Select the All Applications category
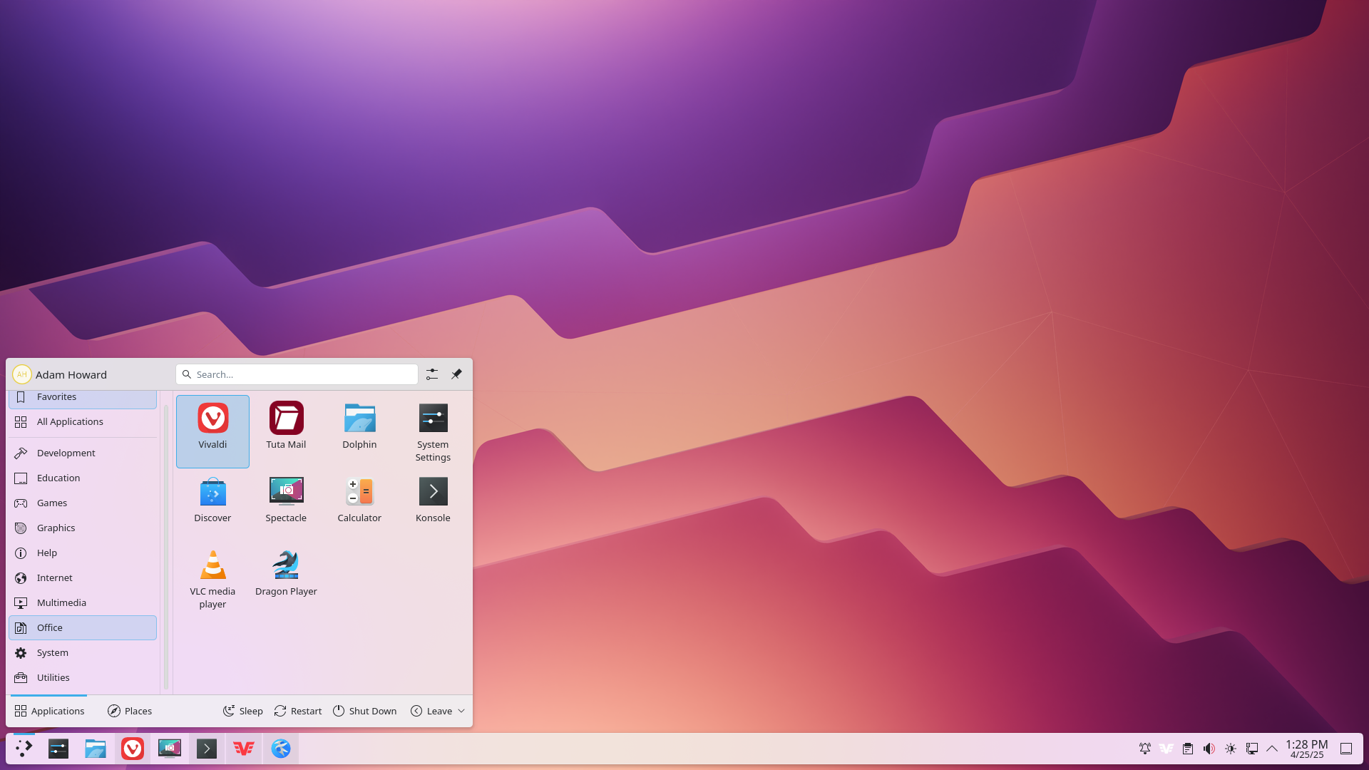The width and height of the screenshot is (1369, 770). pos(70,421)
